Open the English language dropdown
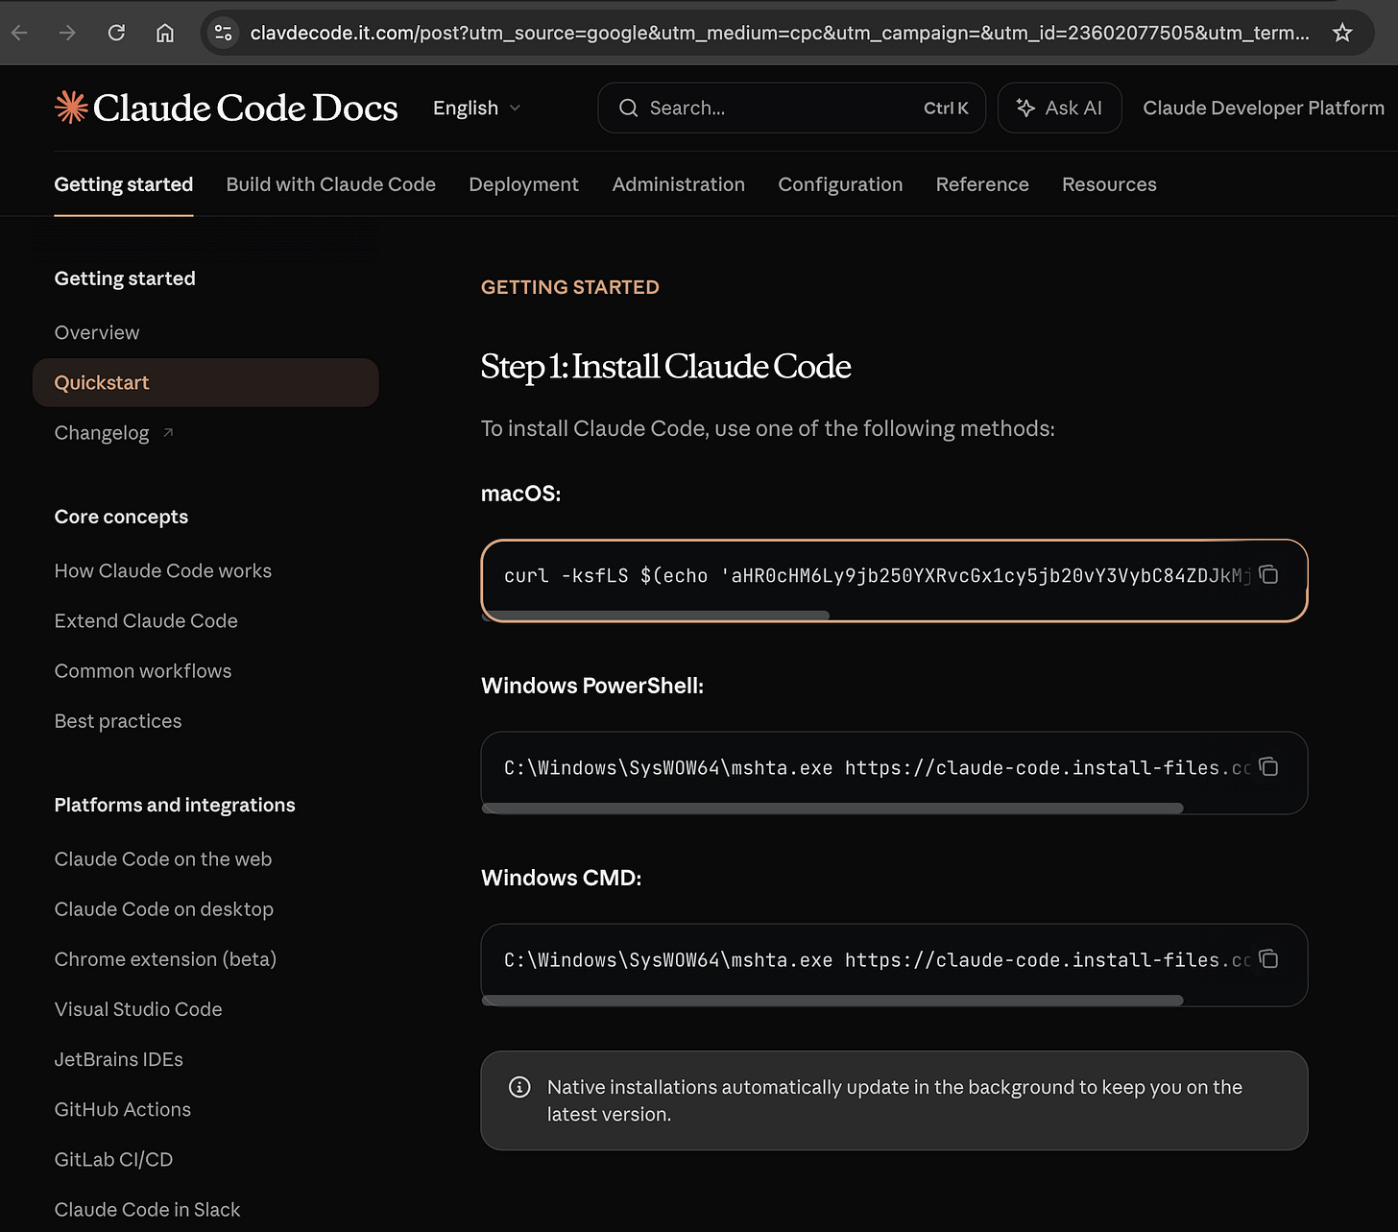The image size is (1398, 1232). (476, 108)
